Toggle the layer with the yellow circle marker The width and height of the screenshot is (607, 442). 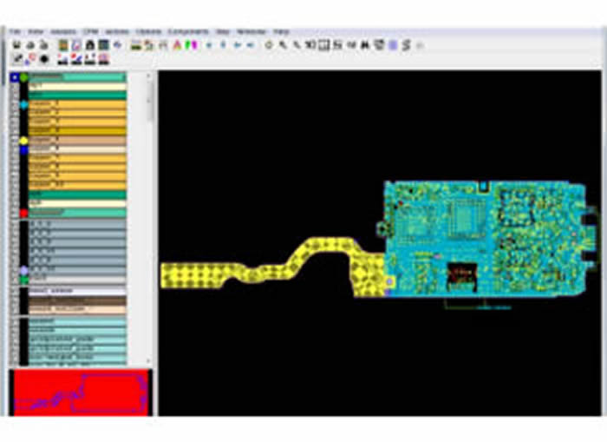coord(24,140)
